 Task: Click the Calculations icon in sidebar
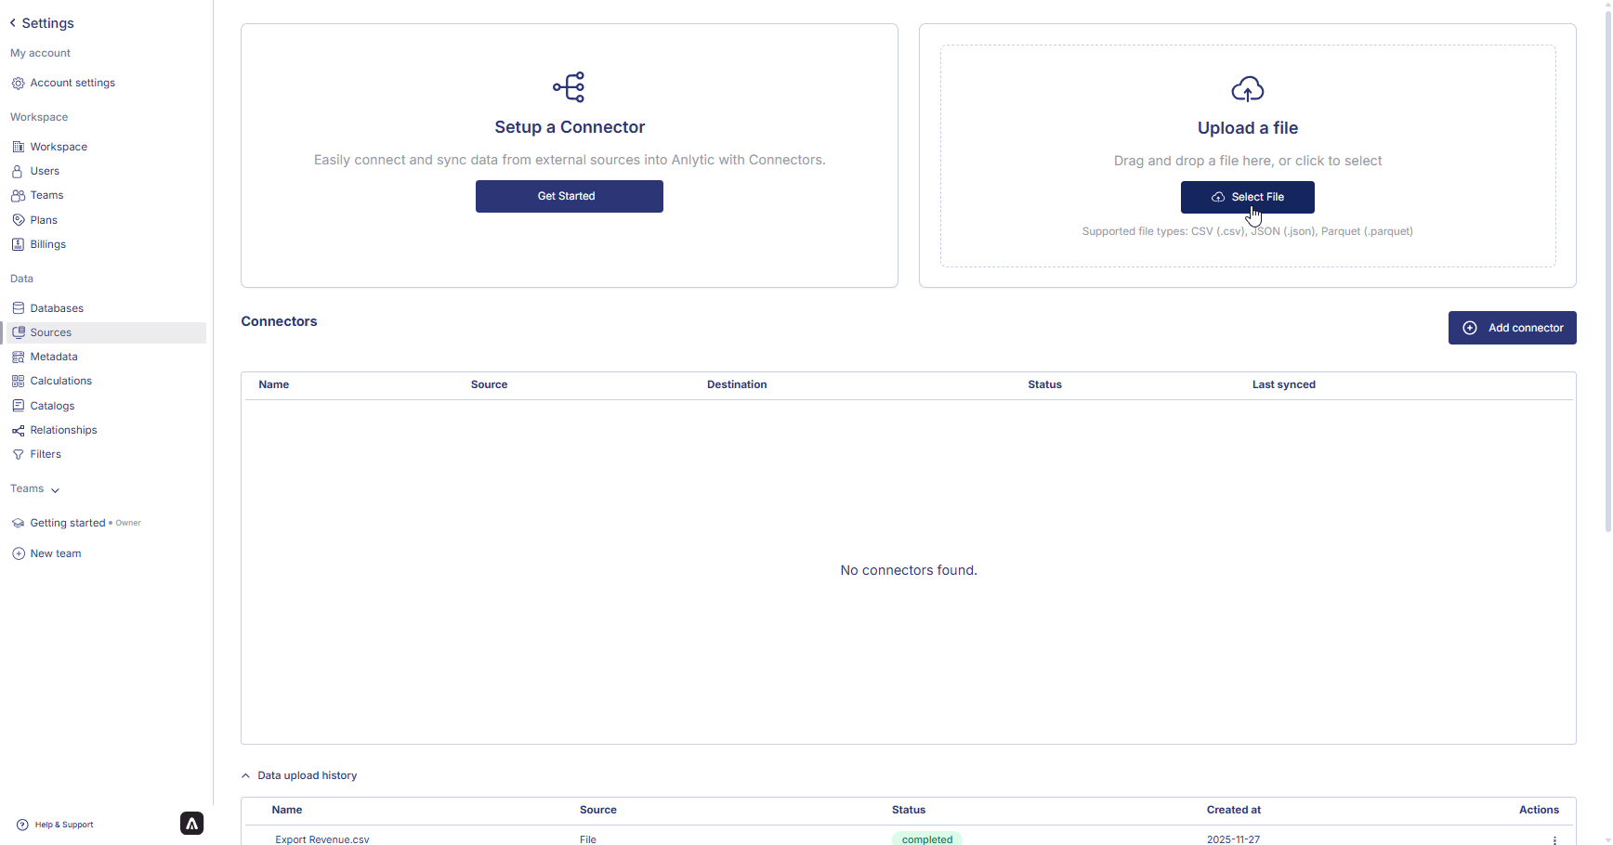[x=18, y=381]
